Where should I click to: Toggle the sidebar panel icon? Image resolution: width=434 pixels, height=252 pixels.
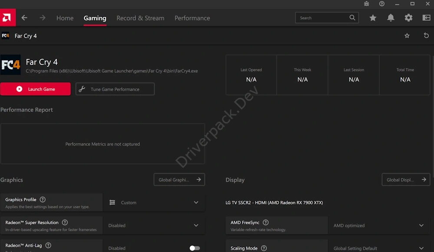(x=426, y=18)
